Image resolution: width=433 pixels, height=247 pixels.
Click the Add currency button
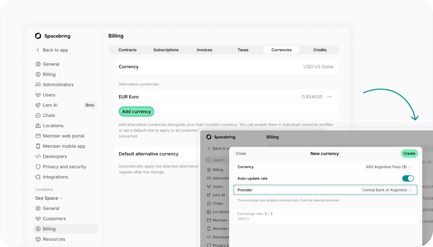[136, 111]
